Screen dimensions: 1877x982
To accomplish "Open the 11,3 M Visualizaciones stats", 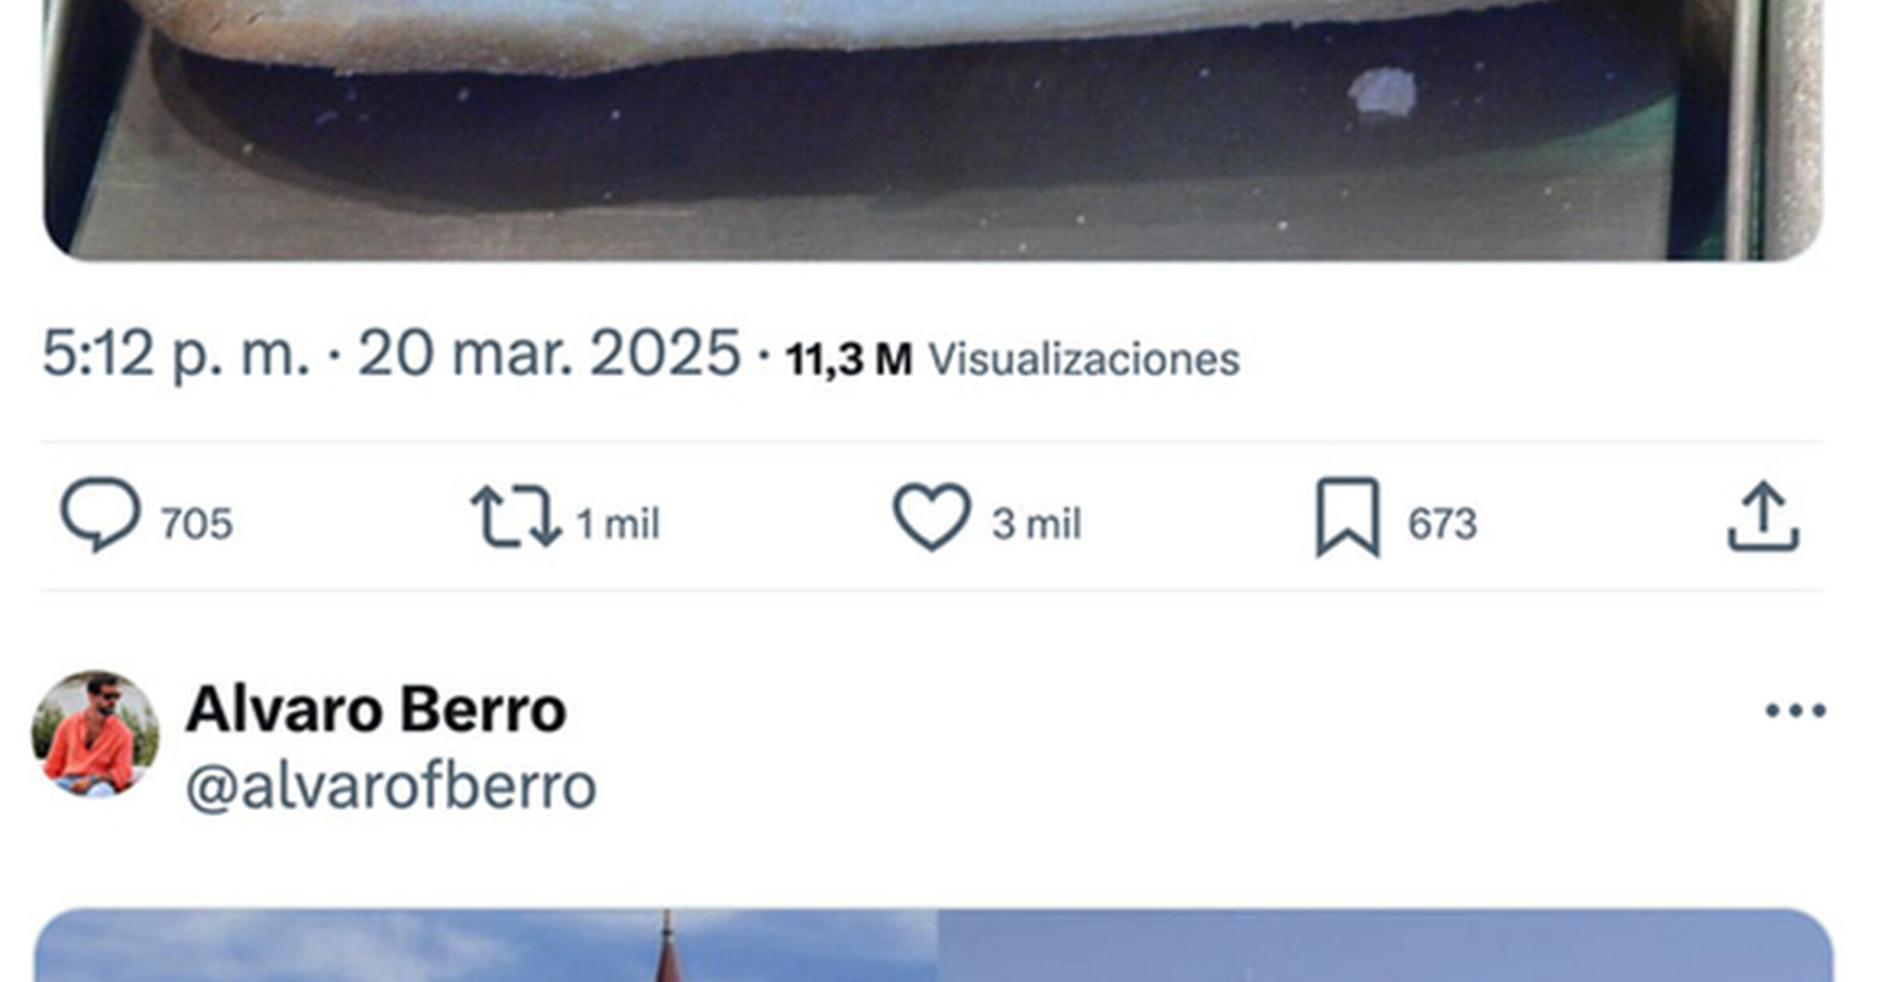I will click(1013, 359).
